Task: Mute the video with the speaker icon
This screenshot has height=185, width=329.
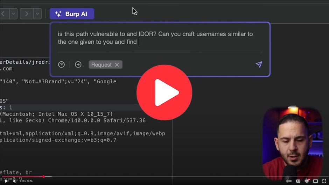Action: coord(14,181)
